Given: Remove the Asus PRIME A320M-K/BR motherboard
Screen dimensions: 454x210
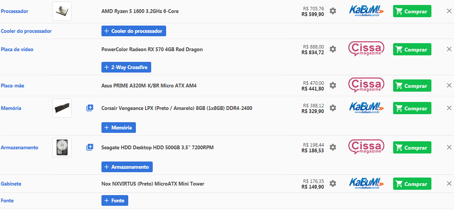Looking at the screenshot, I should click(449, 86).
